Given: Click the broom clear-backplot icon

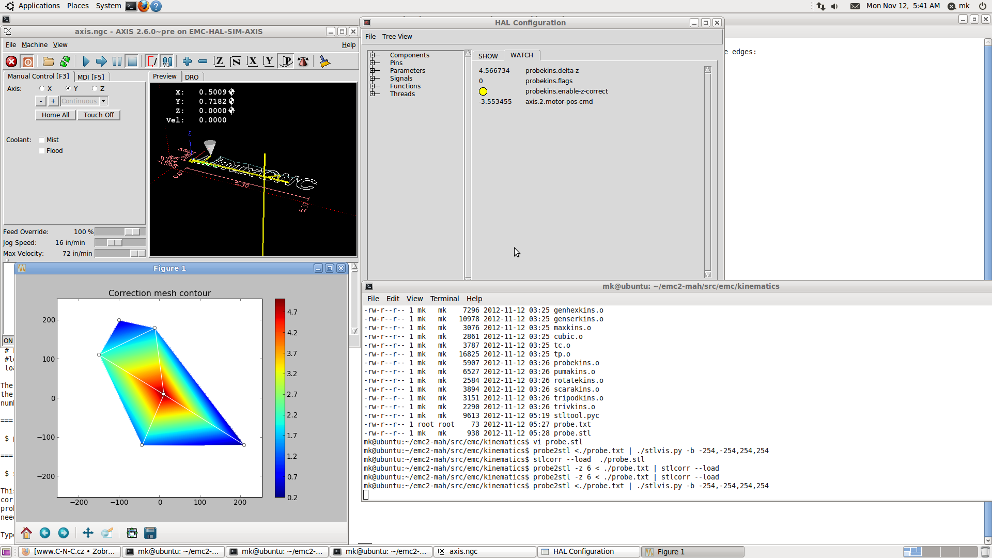Looking at the screenshot, I should [x=324, y=61].
